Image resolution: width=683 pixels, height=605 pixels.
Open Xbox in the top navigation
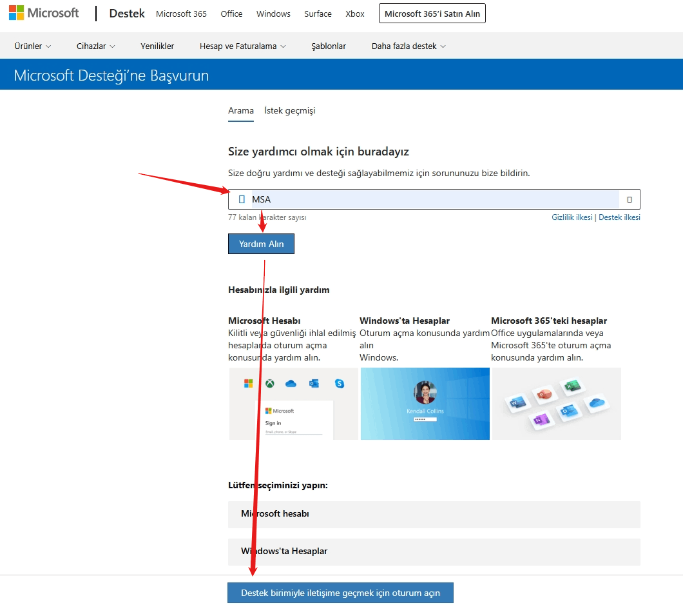(x=354, y=14)
